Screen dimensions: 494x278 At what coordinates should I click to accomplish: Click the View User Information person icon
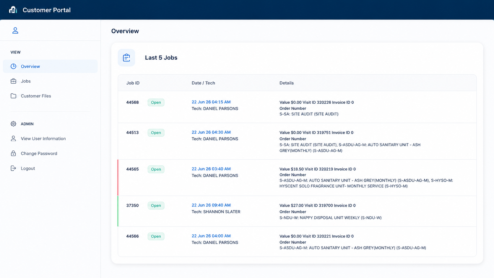(13, 139)
